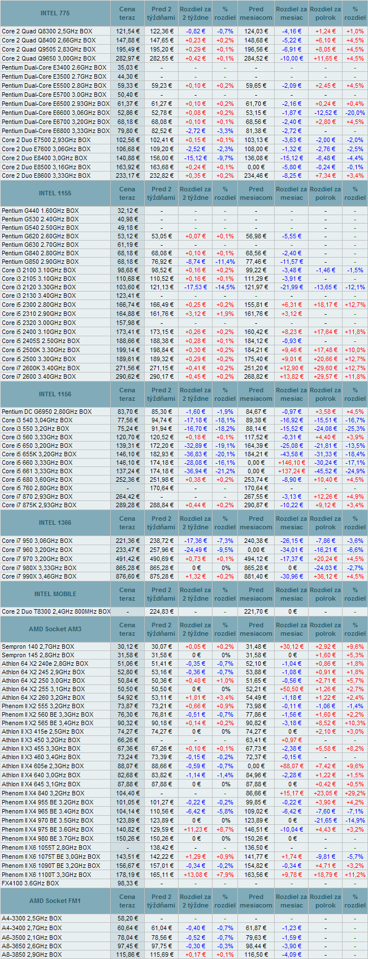
Task: Click Pred mesiacom header in AMD FM1 table
Action: point(256,901)
